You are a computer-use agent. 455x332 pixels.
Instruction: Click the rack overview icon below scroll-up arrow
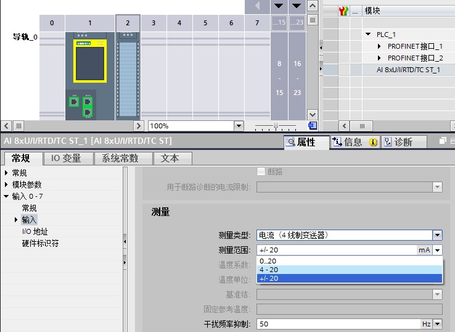312,20
